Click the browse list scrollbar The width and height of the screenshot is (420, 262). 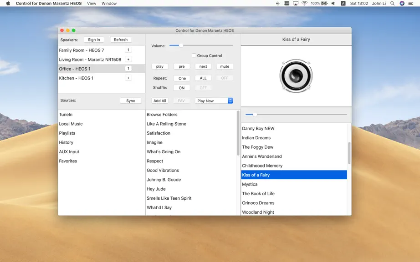pos(238,133)
